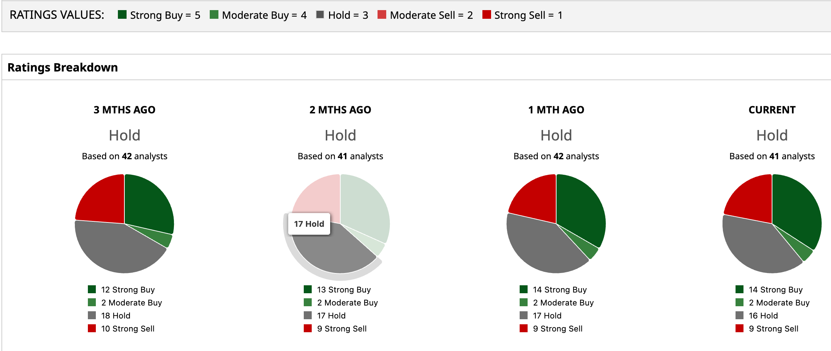This screenshot has height=351, width=831.
Task: Click the Moderate Buy color square in ratings values
Action: [214, 15]
